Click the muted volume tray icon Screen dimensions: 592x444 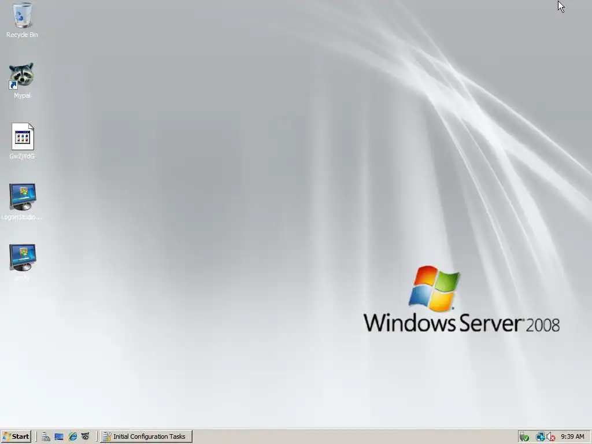pos(550,437)
